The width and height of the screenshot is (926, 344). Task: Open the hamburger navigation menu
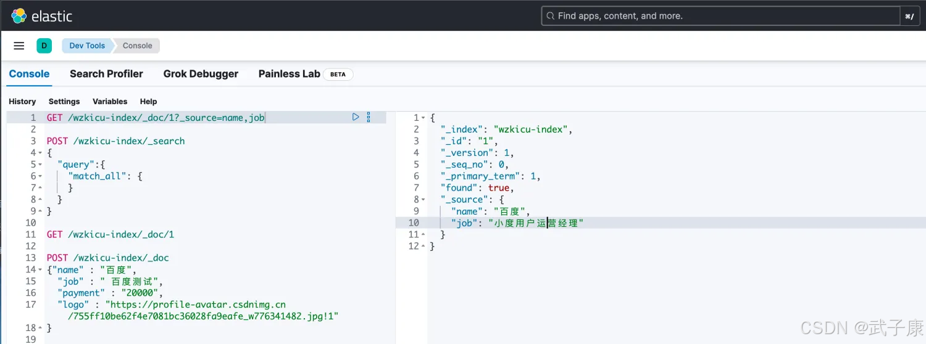click(19, 46)
